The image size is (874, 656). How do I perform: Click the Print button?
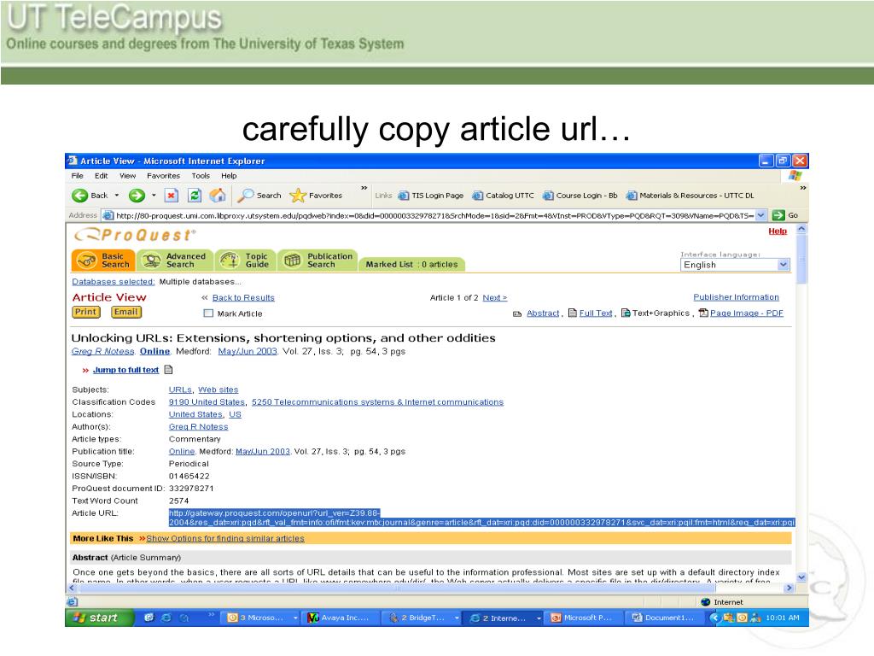coord(86,313)
